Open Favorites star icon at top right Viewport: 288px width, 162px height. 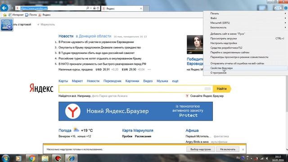point(280,8)
